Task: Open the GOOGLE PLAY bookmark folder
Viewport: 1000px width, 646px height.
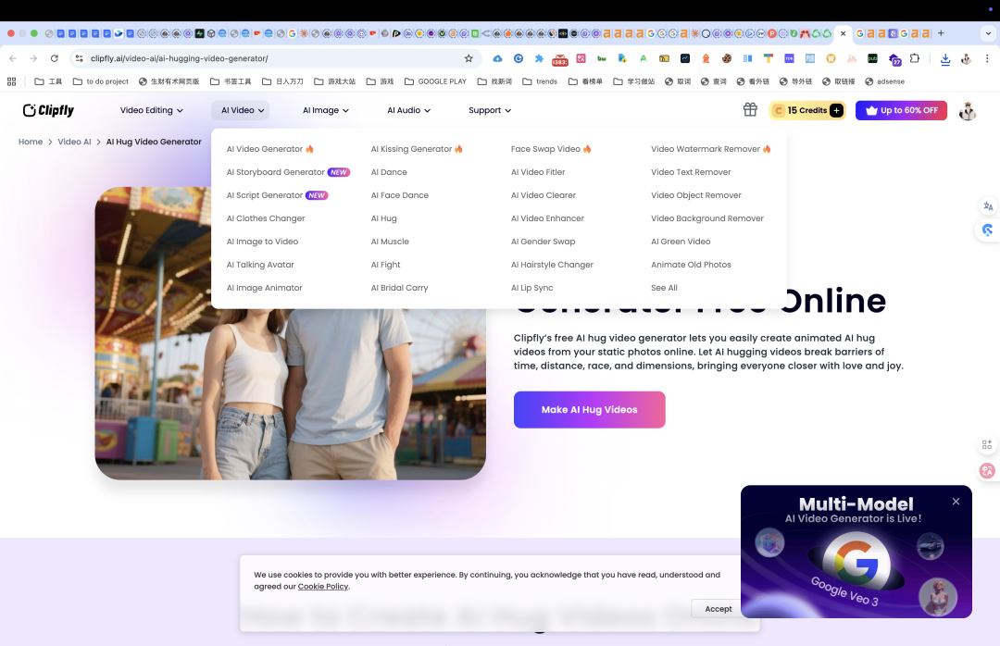Action: 435,81
